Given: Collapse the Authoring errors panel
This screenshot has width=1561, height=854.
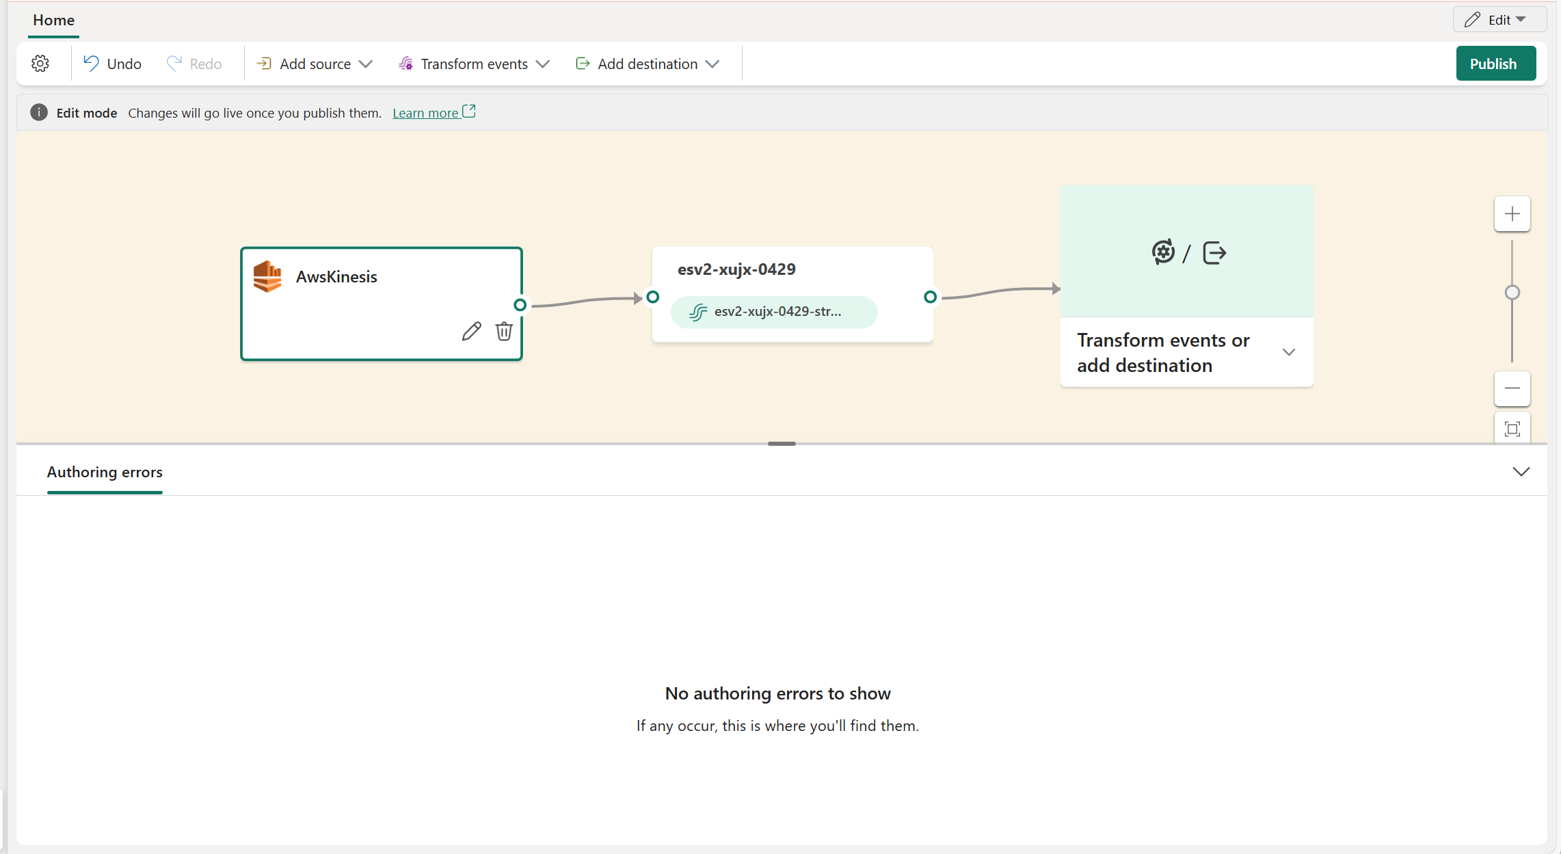Looking at the screenshot, I should (1521, 472).
